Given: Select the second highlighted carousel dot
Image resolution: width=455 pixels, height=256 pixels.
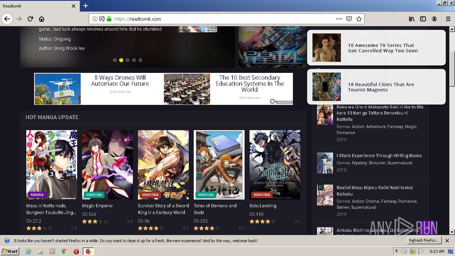Looking at the screenshot, I should pyautogui.click(x=121, y=60).
